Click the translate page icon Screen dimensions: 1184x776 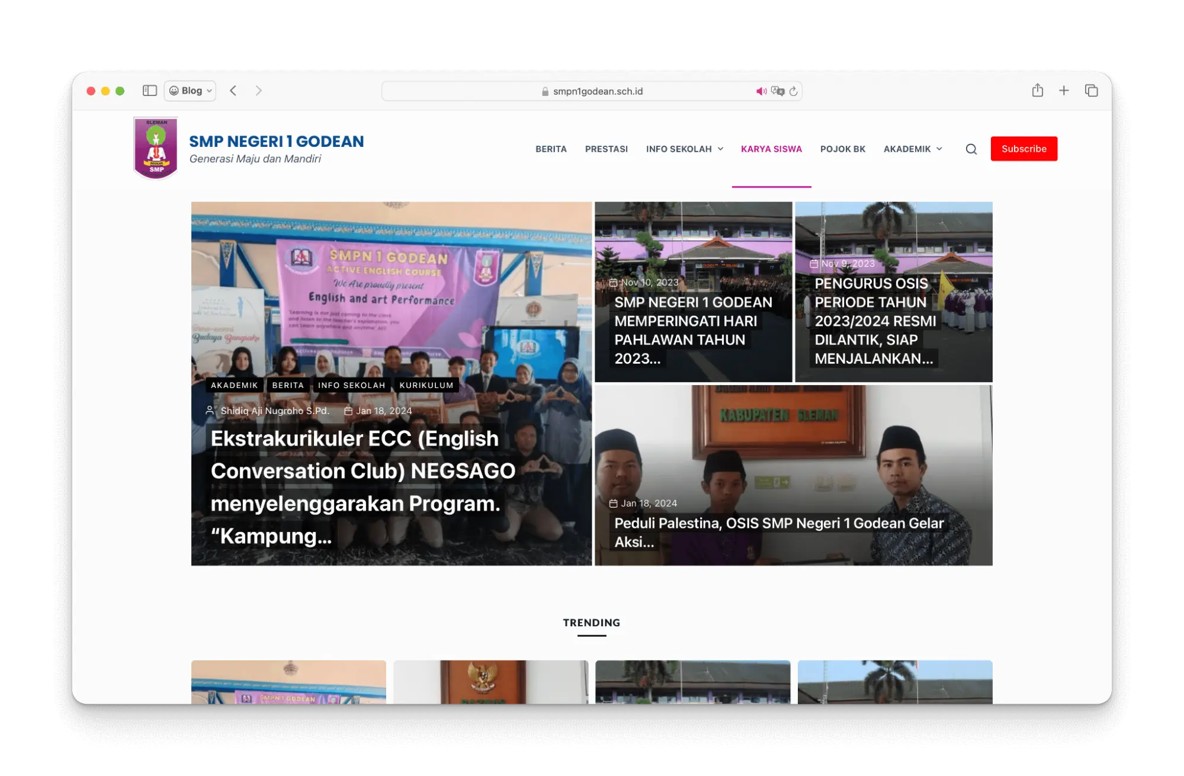tap(778, 91)
